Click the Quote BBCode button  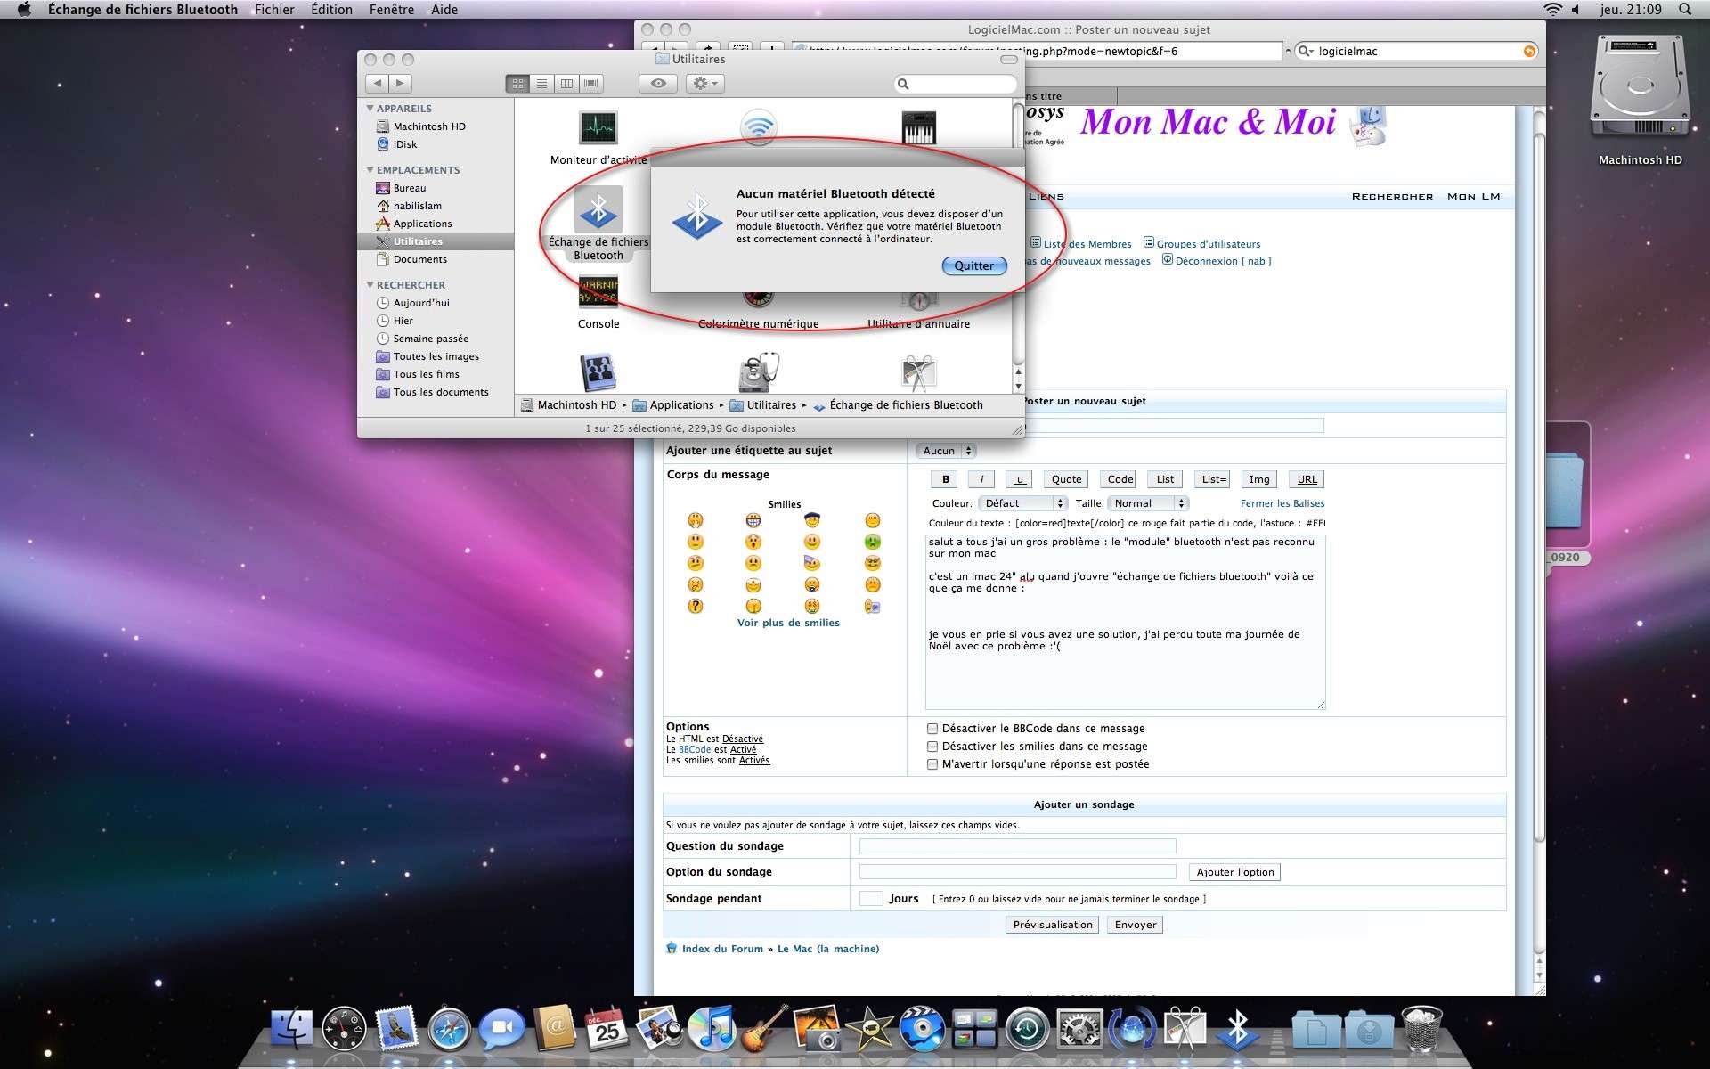(1066, 479)
